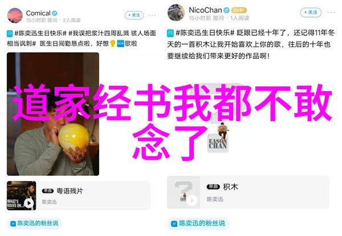342x236 pixels.
Task: Follow NicoChan with the +关注 button
Action: click(311, 13)
